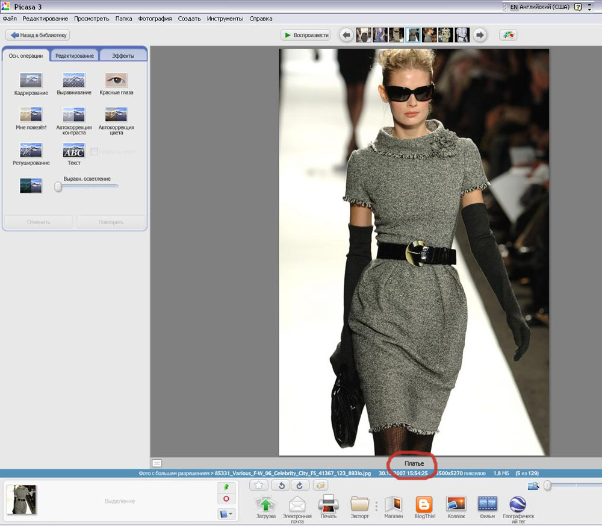Click the Выравн. осветление slider handle
This screenshot has width=602, height=526.
pos(58,187)
